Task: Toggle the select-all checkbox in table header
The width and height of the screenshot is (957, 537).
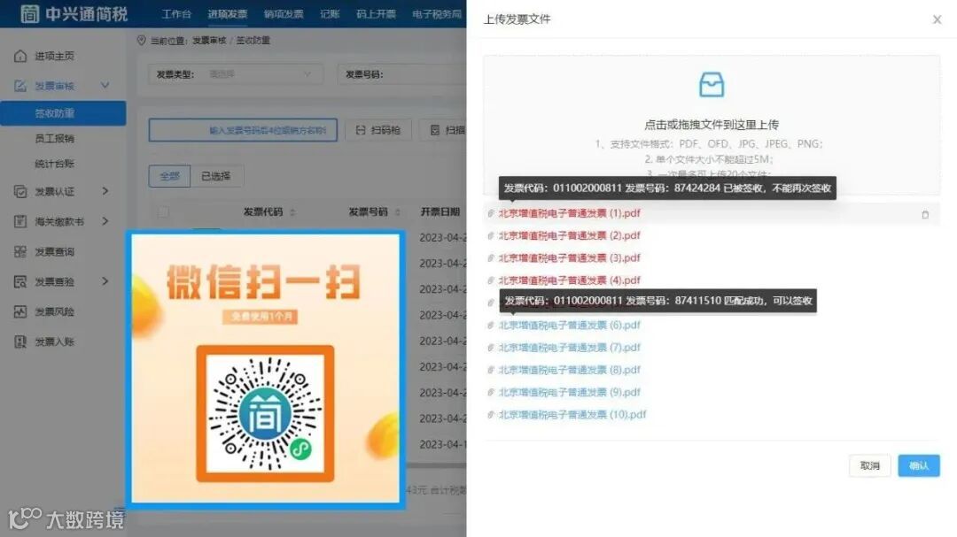Action: (163, 212)
